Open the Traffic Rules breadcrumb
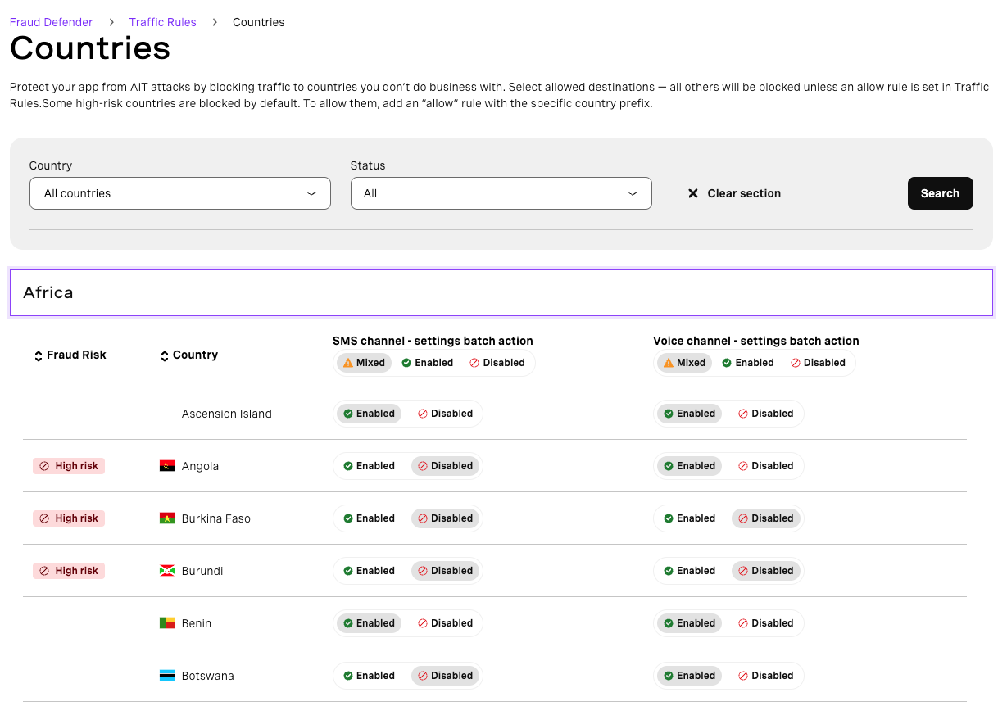Screen dimensions: 1007x706 (x=162, y=22)
